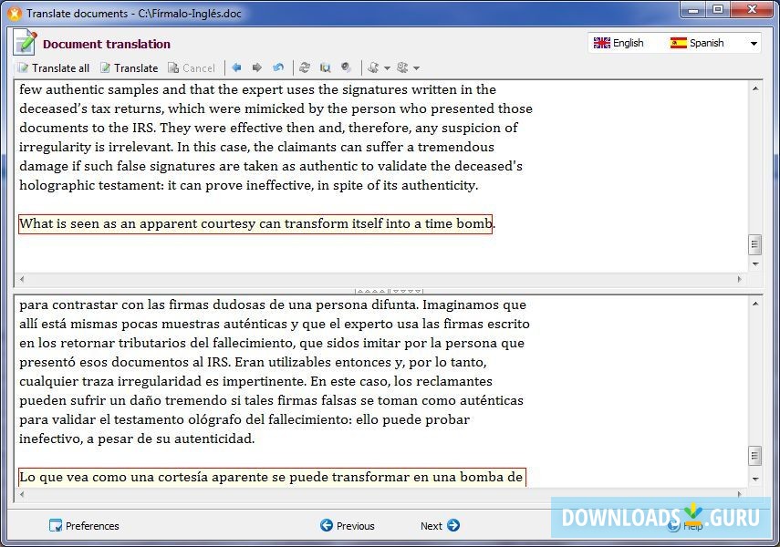780x547 pixels.
Task: Select the Translate icon
Action: (128, 67)
